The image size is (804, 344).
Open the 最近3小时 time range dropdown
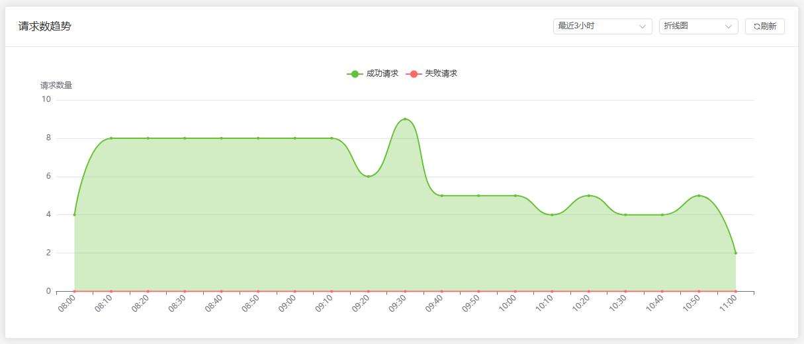[x=596, y=26]
